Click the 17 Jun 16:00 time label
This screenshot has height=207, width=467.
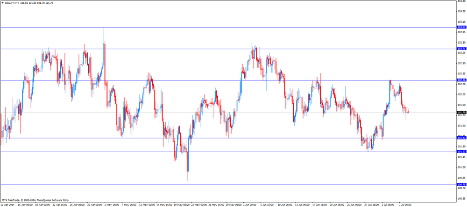coord(319,205)
